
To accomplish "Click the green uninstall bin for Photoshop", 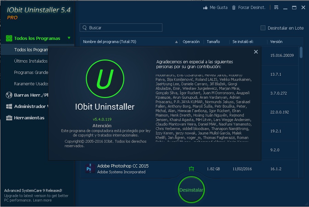I will point(191,169).
